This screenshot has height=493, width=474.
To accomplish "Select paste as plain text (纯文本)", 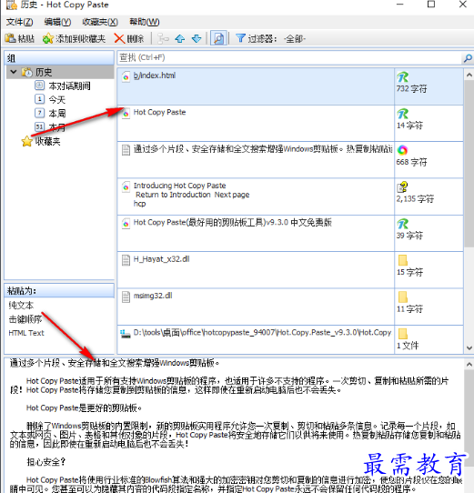I will (x=21, y=305).
